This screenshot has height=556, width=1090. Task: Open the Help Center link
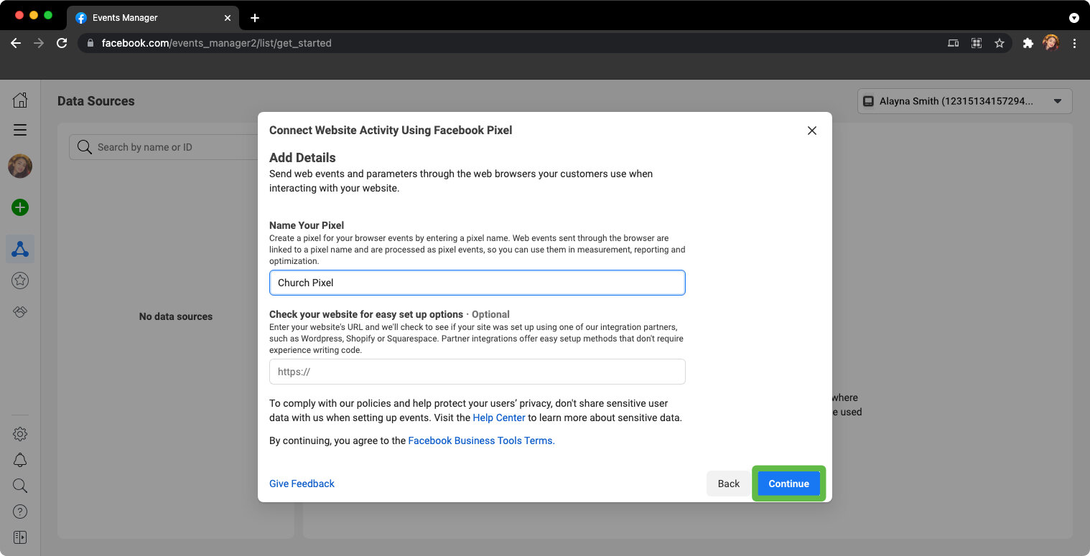(x=499, y=418)
